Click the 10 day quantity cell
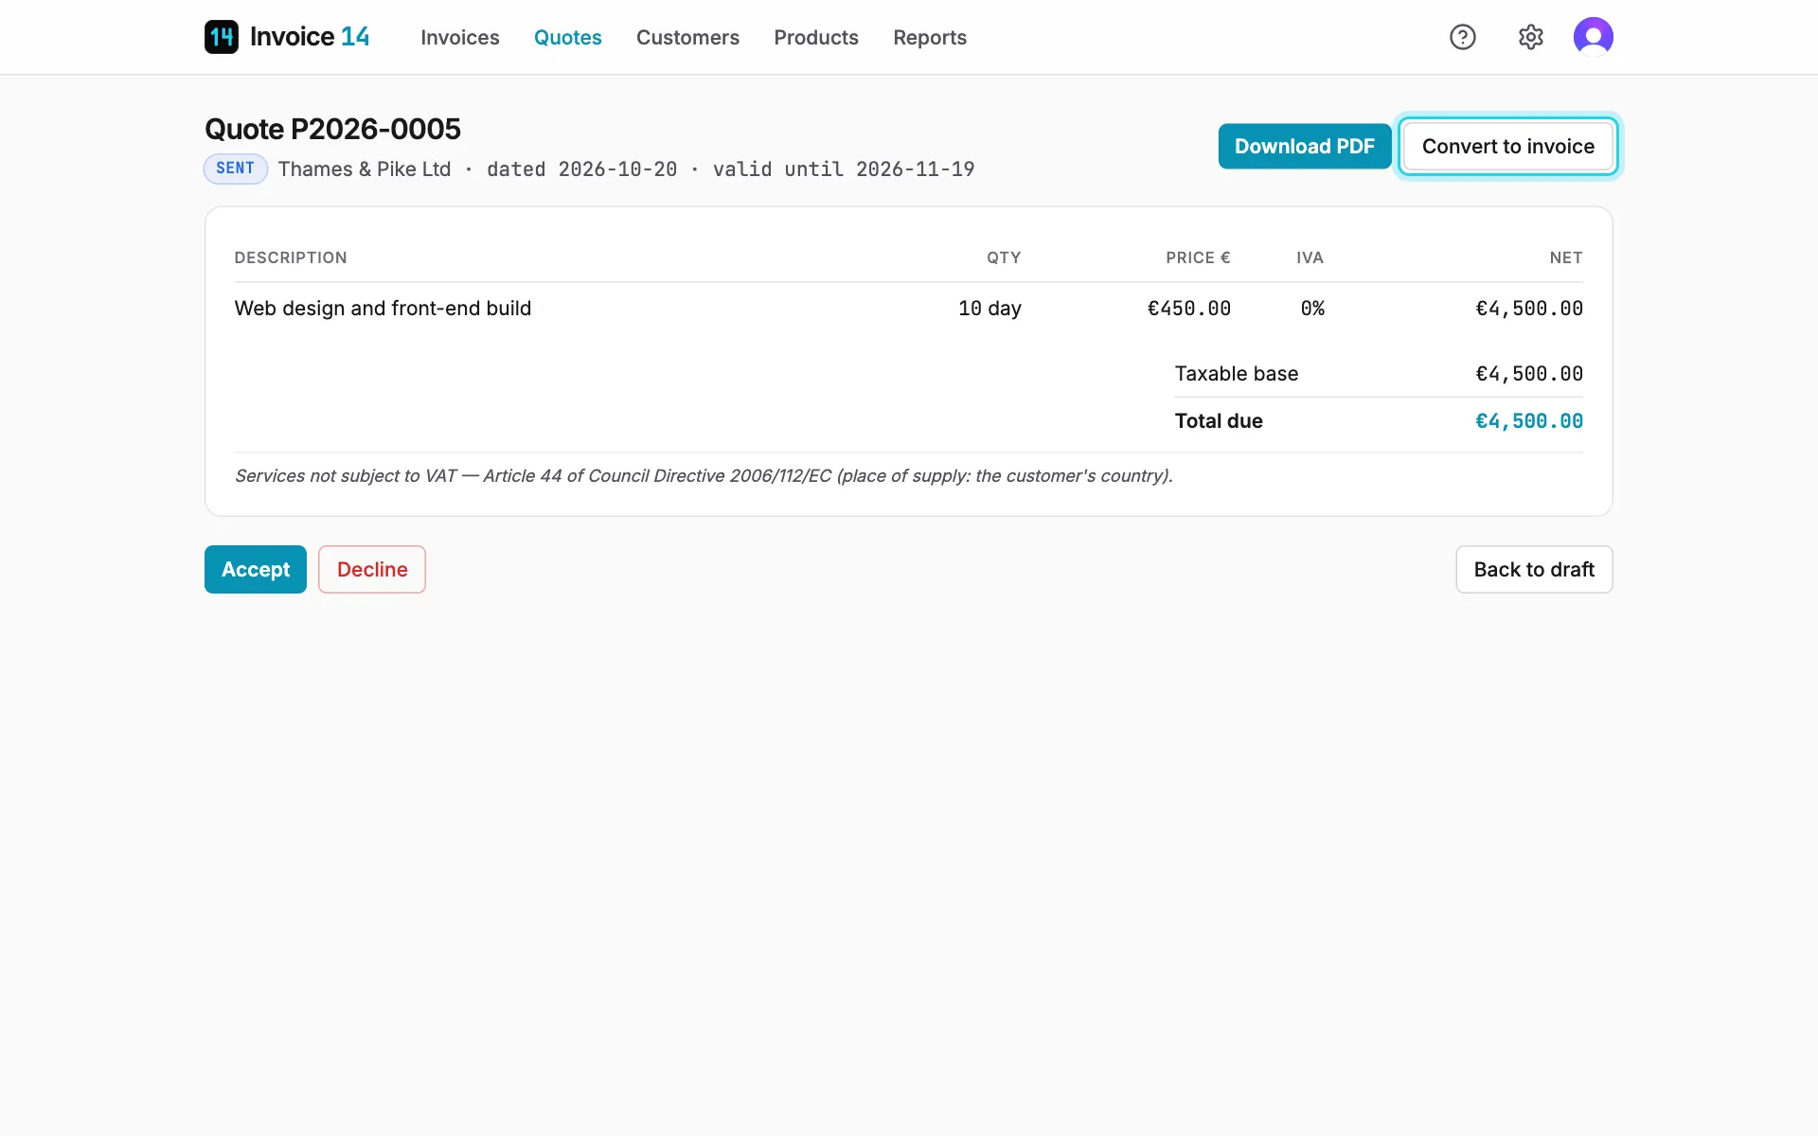 [x=989, y=309]
